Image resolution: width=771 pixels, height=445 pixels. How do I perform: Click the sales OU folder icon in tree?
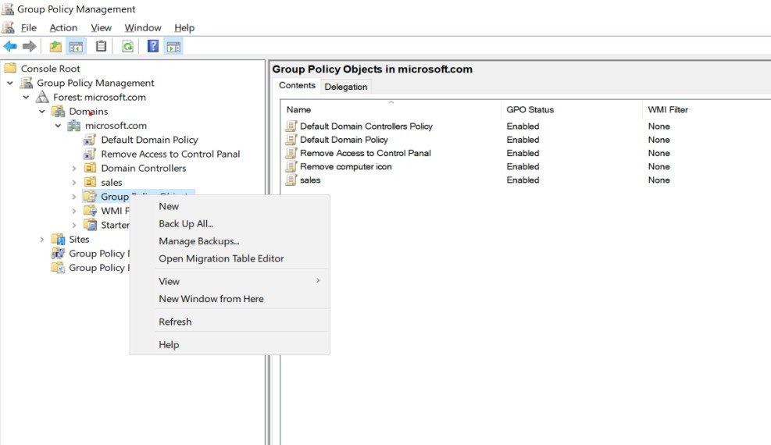tap(90, 182)
